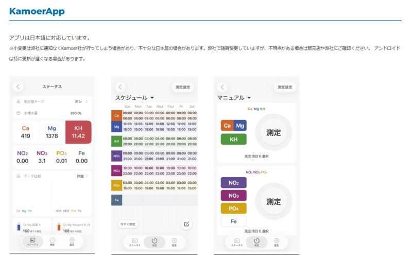The height and width of the screenshot is (260, 412).
Task: Toggle the yellow PO4 measurement option
Action: pyautogui.click(x=234, y=209)
